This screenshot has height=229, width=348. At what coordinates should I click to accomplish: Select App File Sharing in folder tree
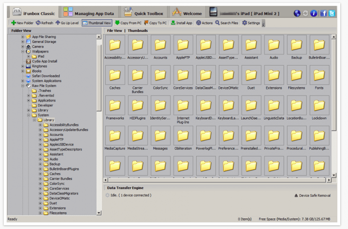tap(43, 37)
